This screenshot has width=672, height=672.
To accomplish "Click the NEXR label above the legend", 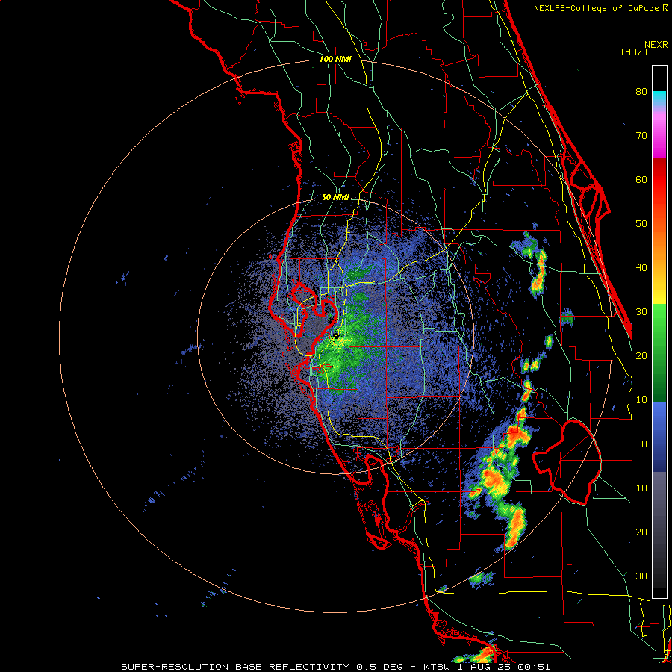I will [x=656, y=45].
